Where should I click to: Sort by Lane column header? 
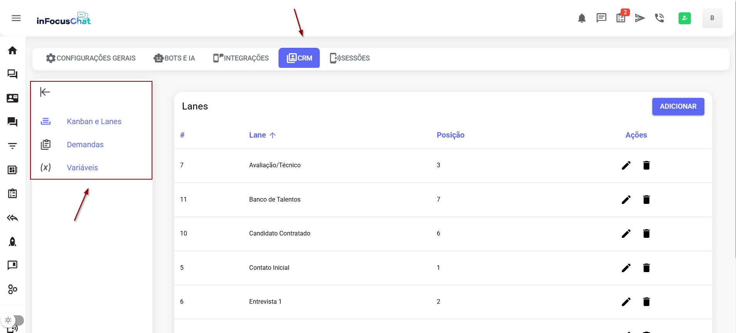258,135
